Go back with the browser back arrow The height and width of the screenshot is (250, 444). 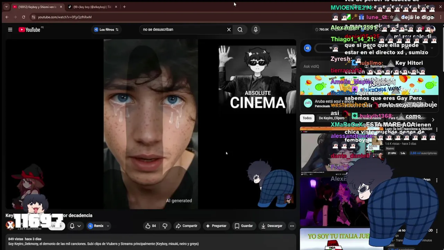[x=7, y=17]
